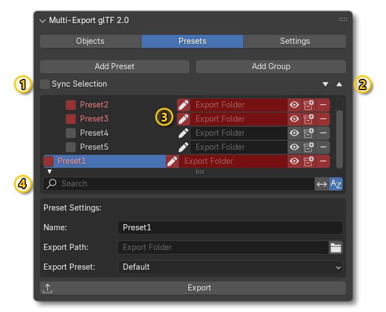This screenshot has height=312, width=386.
Task: Click the Export Folder field of Preset4
Action: [x=239, y=133]
